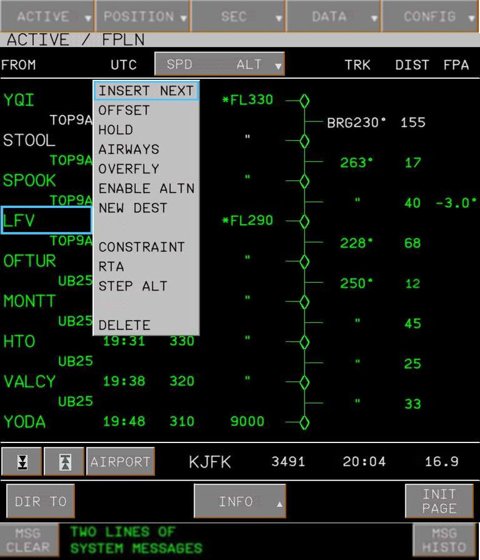Viewport: 480px width, 560px height.
Task: Select NEW DEST menu entry
Action: point(133,208)
